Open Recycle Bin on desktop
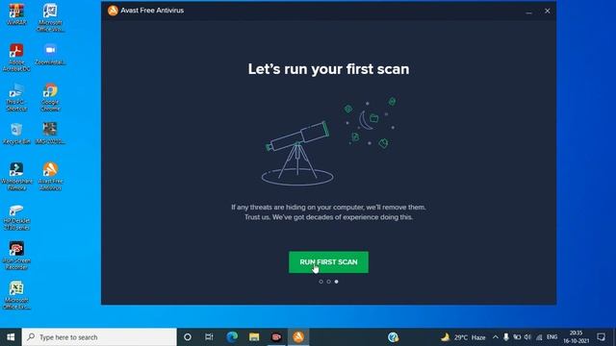This screenshot has height=346, width=616. [x=16, y=134]
